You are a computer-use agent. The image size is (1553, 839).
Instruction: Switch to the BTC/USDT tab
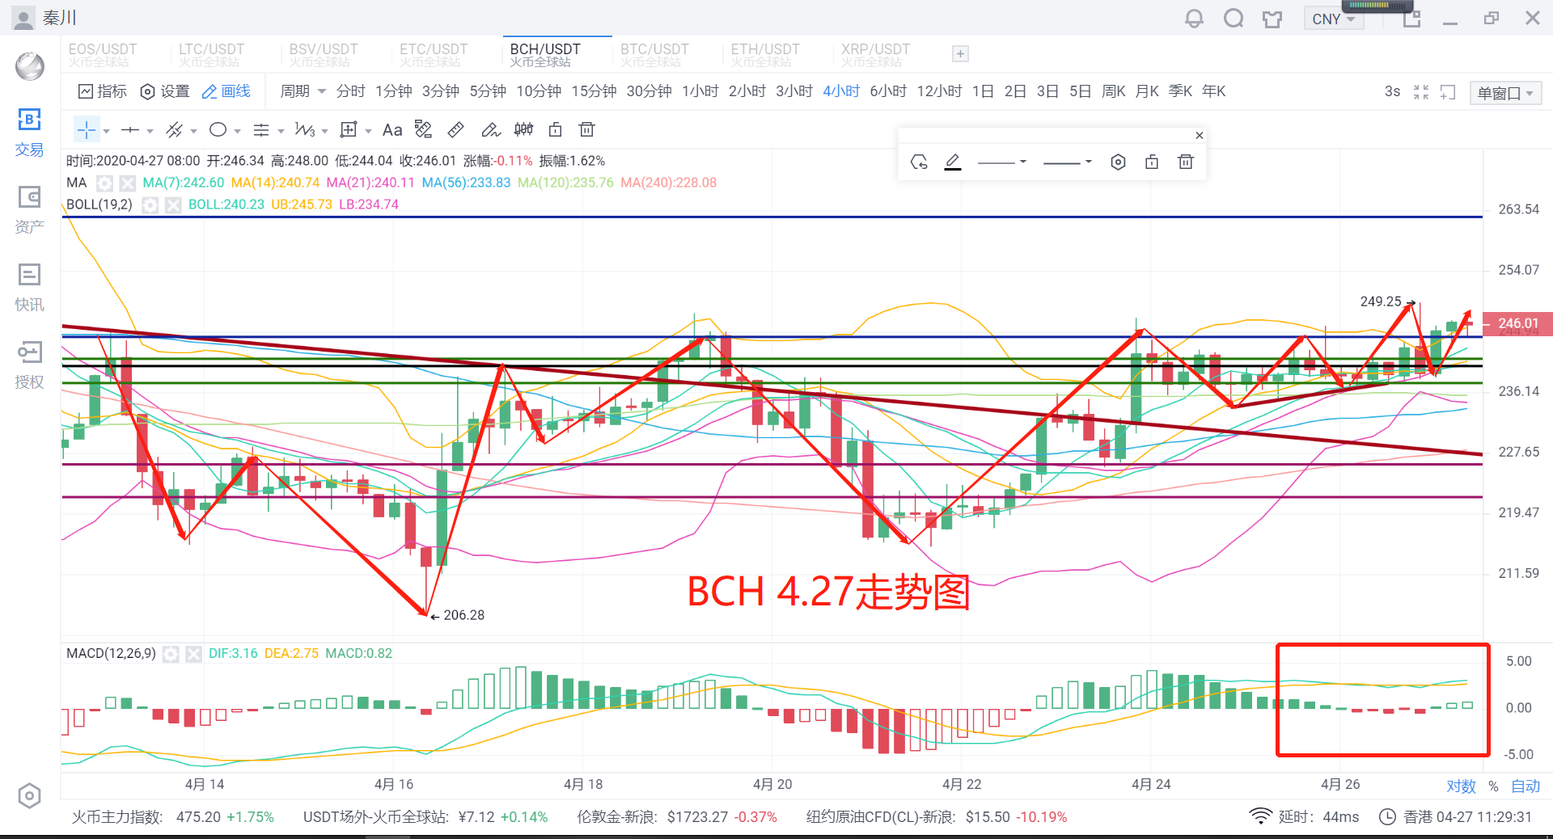click(x=654, y=54)
